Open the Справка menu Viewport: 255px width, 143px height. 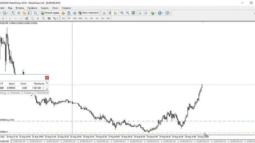click(x=66, y=8)
